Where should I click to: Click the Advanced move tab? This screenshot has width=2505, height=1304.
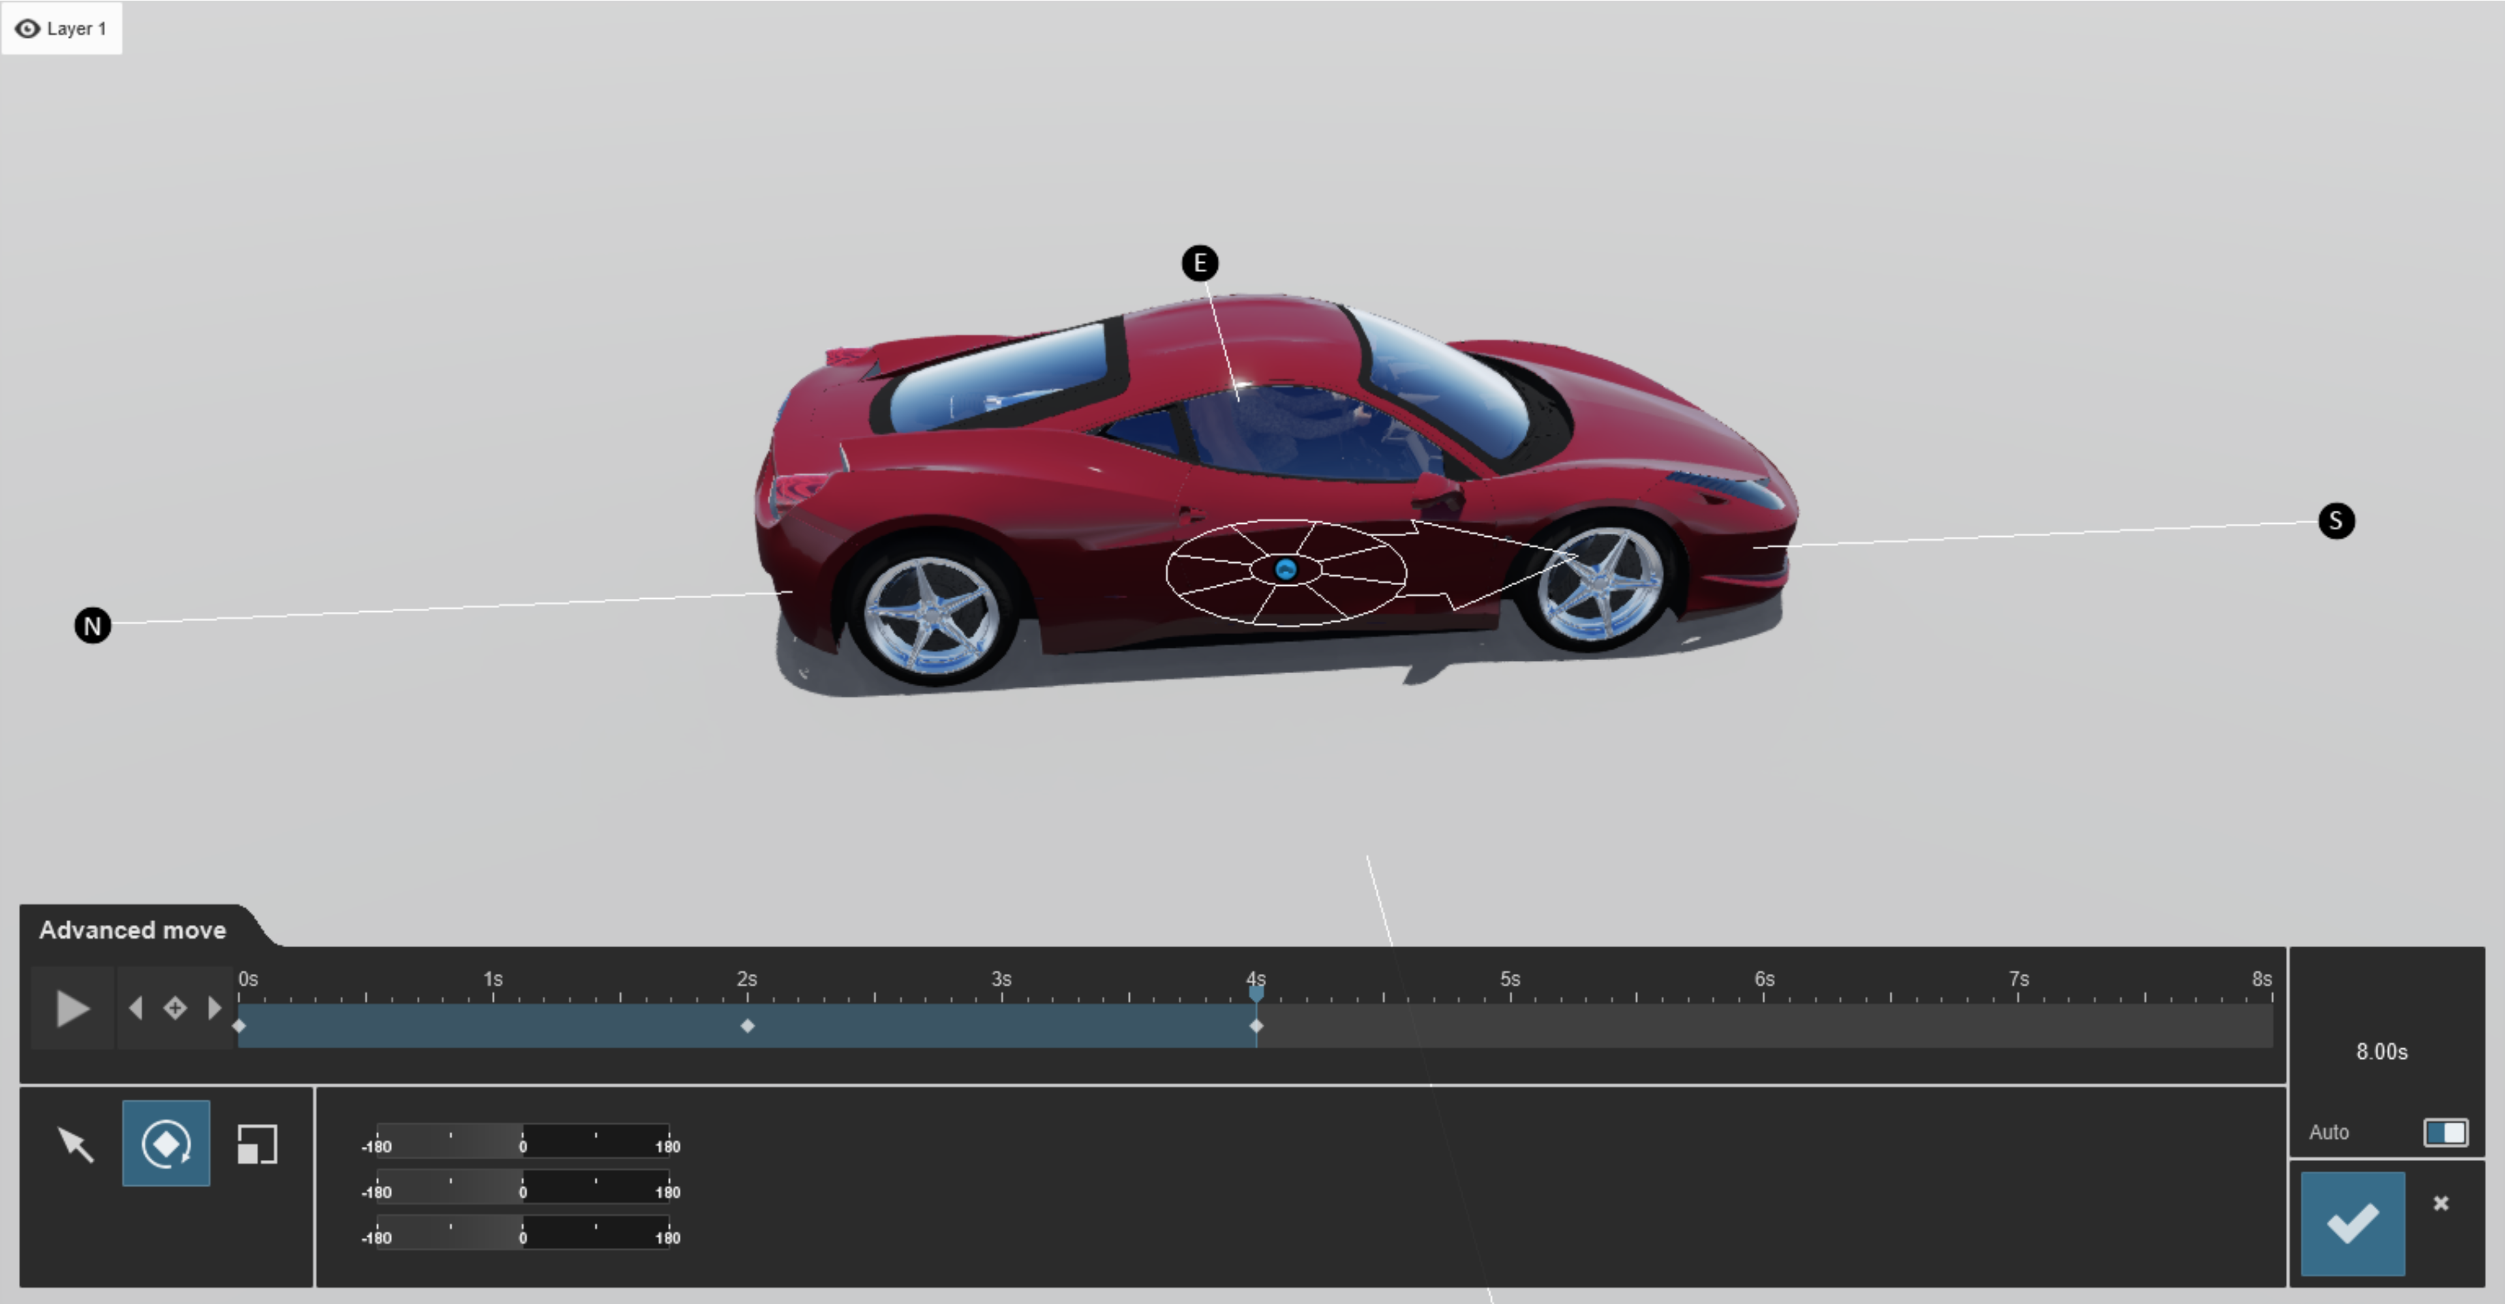[x=133, y=931]
